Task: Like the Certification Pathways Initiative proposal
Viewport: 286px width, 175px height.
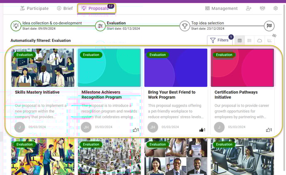Action: pyautogui.click(x=269, y=130)
